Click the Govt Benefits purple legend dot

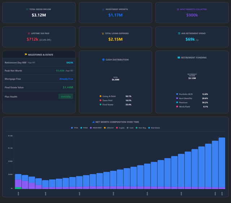177,98
